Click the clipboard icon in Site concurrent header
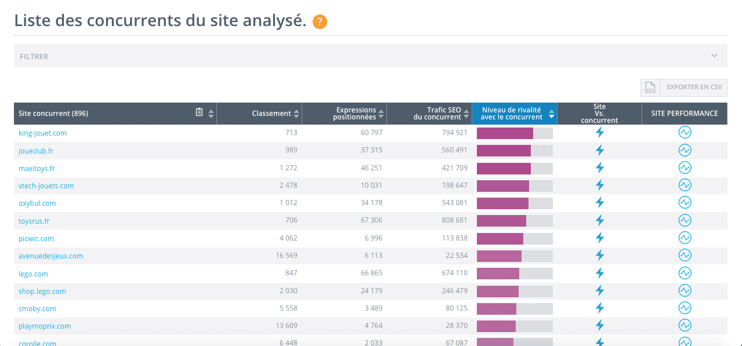 [x=199, y=112]
